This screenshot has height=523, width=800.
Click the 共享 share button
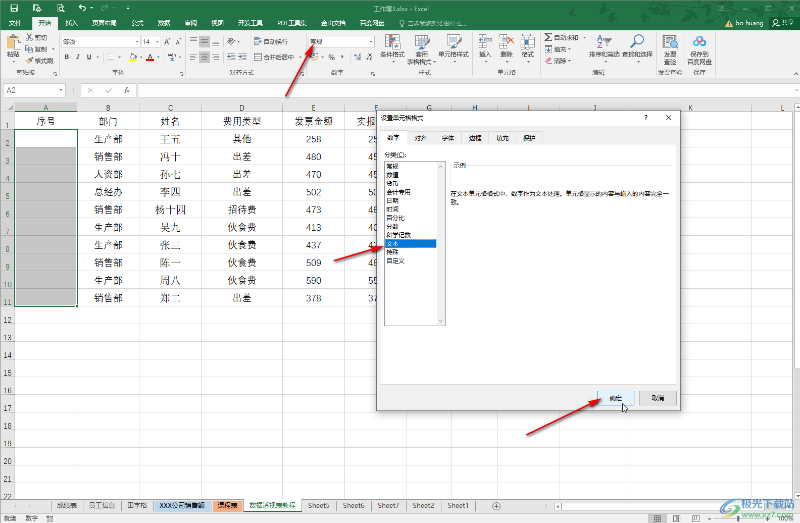click(x=783, y=23)
